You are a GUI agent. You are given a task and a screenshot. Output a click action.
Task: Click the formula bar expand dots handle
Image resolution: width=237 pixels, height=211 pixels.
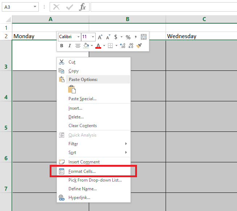pos(44,7)
